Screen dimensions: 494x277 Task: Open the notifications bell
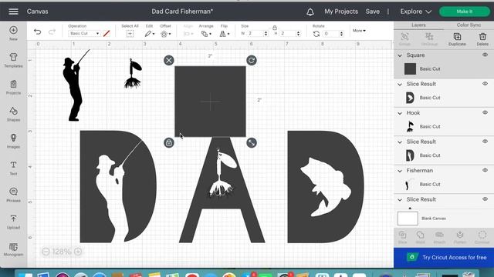pos(310,12)
